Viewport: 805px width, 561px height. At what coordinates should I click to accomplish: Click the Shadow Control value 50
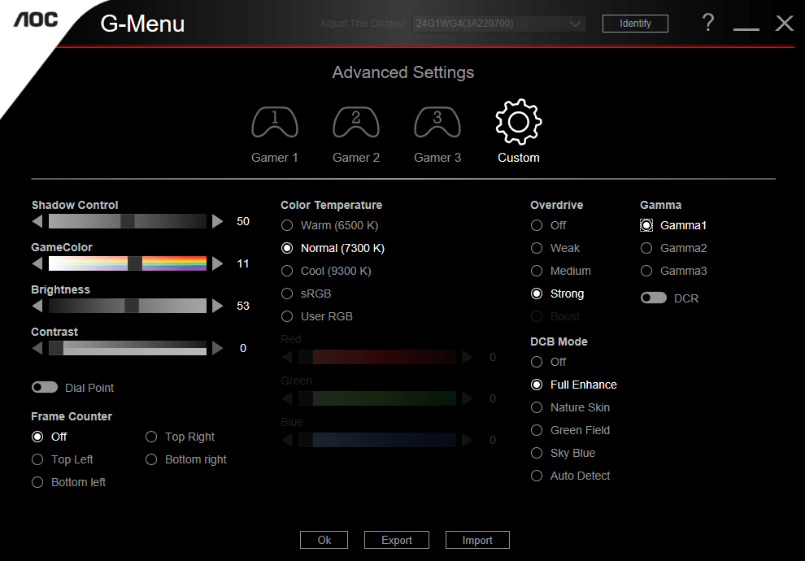tap(243, 221)
